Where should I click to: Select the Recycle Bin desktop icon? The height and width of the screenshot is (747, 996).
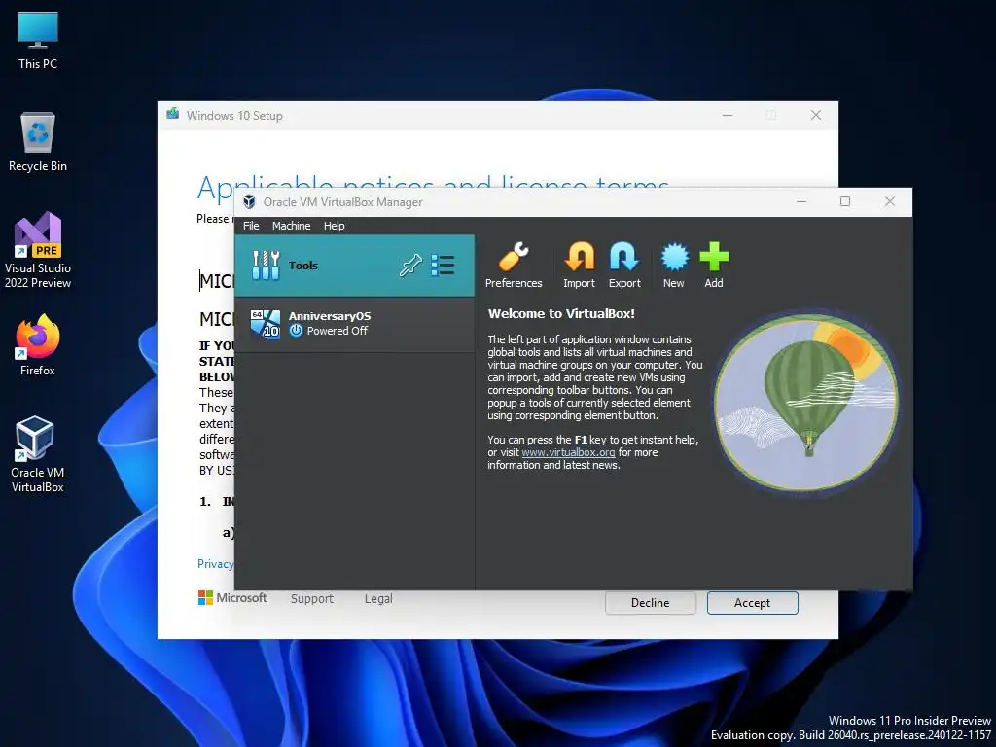(x=38, y=142)
